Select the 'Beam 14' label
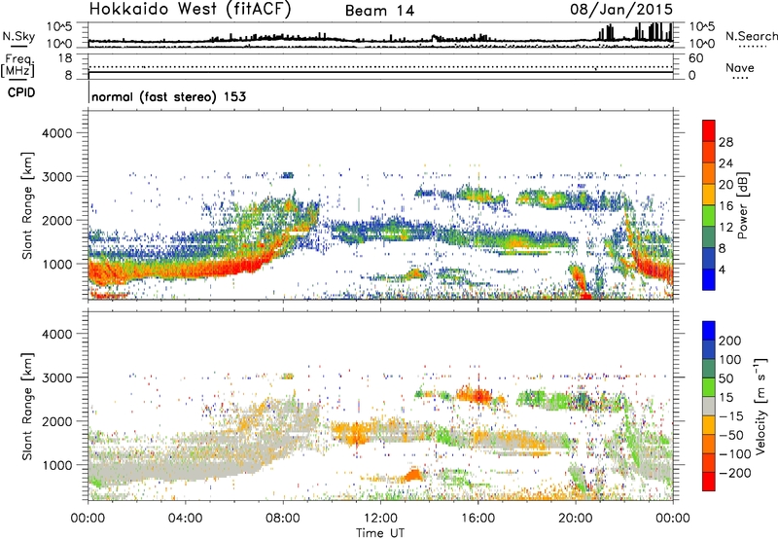778x539 pixels. click(379, 11)
